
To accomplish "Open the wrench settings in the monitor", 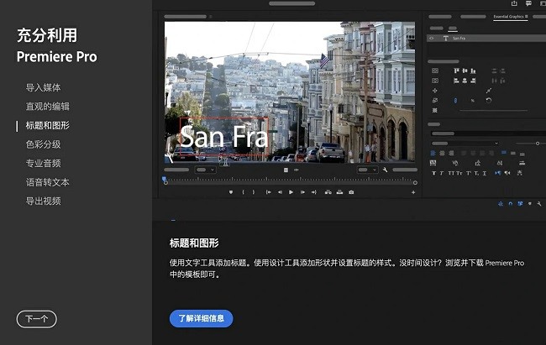I will [x=385, y=170].
